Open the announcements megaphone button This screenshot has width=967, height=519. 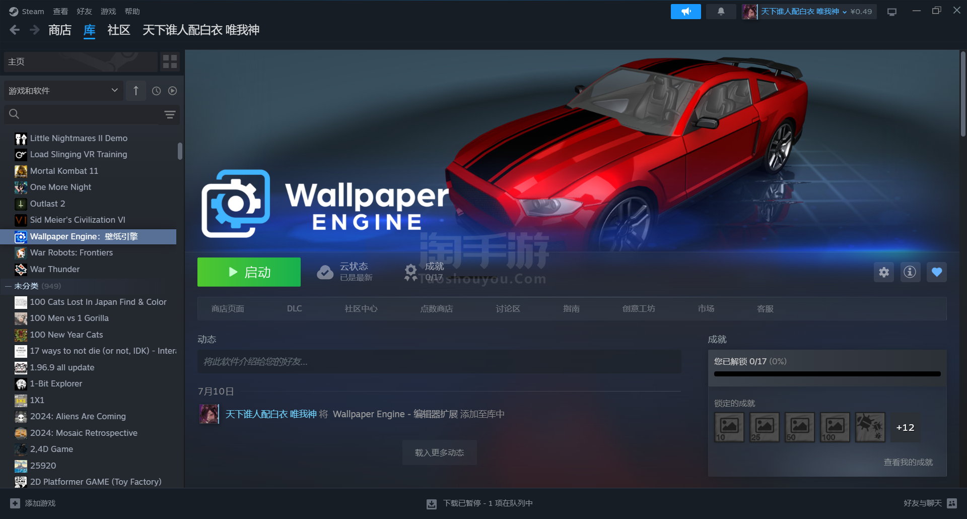(685, 12)
